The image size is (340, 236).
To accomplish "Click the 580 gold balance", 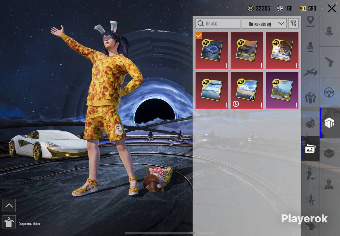I will click(x=312, y=8).
